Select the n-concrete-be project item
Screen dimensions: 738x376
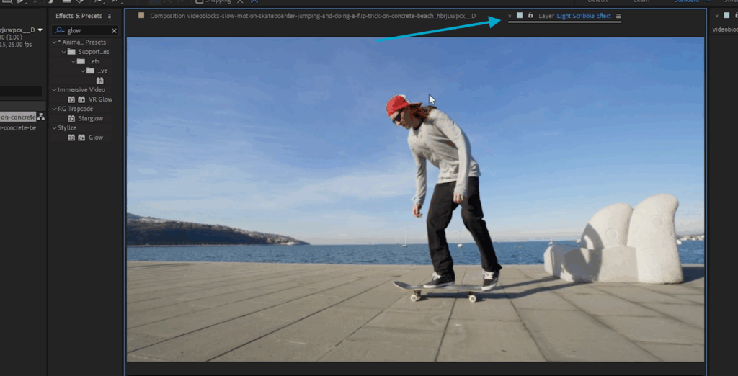(x=18, y=128)
